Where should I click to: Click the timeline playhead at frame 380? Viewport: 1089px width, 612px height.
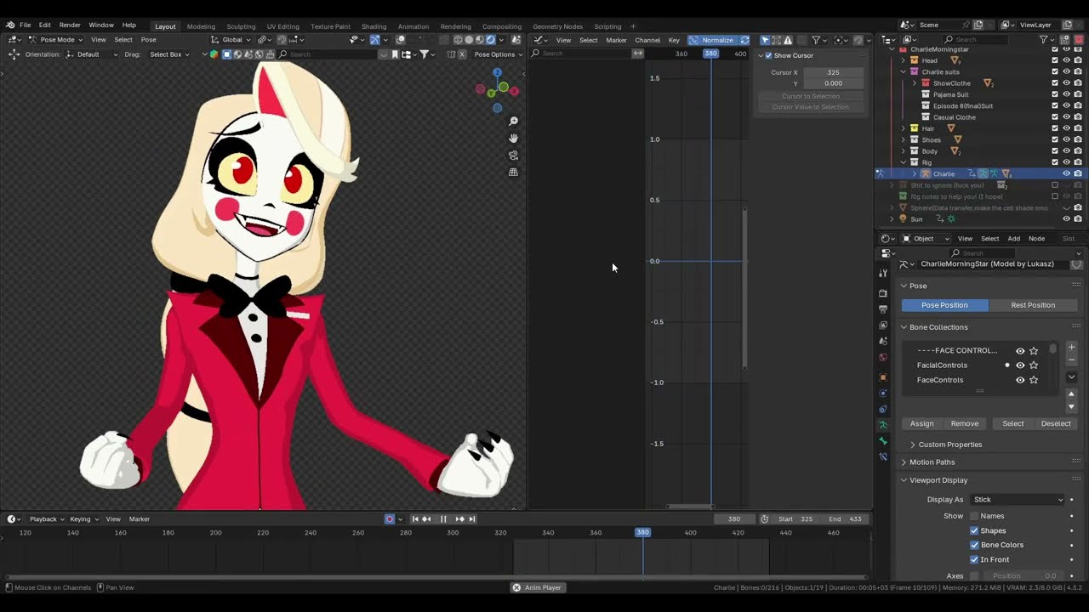(642, 533)
